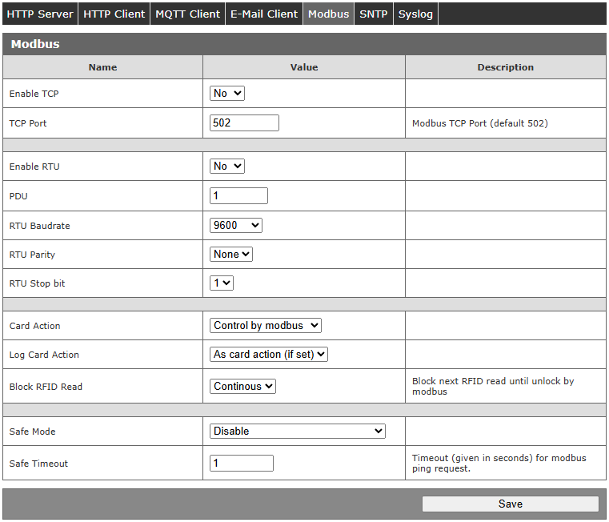Viewport: 609px width, 522px height.
Task: Expand the Enable RTU dropdown
Action: click(x=227, y=167)
